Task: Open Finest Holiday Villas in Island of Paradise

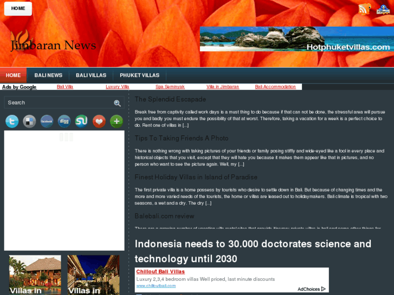Action: (x=196, y=177)
